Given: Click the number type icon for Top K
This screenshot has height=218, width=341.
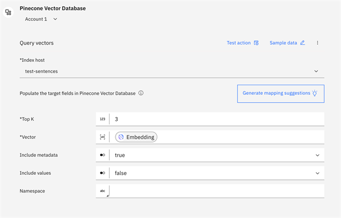Looking at the screenshot, I should point(102,119).
